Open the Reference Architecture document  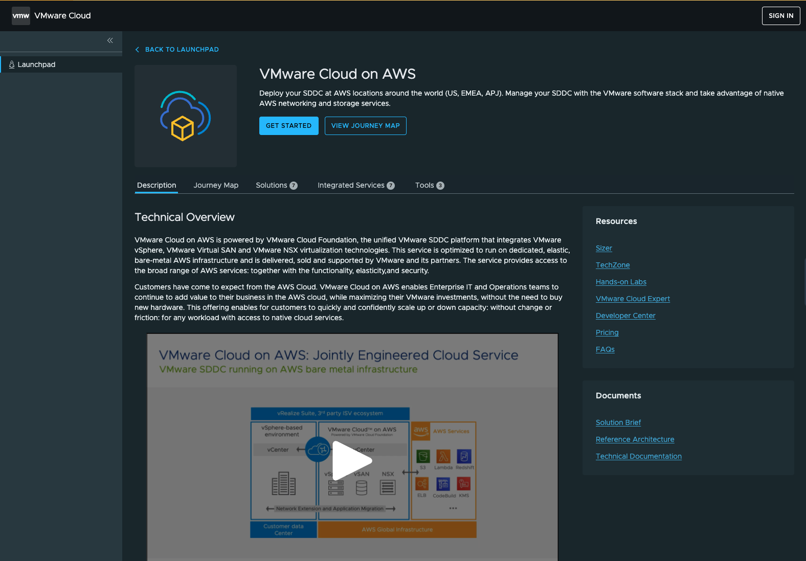635,439
